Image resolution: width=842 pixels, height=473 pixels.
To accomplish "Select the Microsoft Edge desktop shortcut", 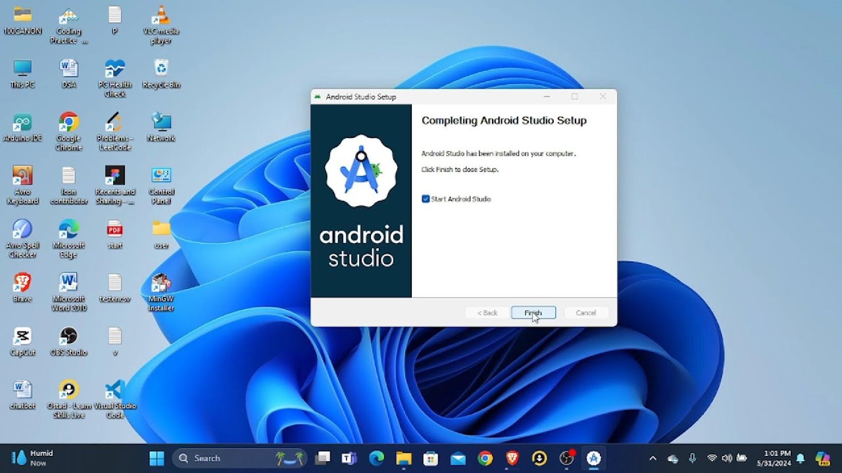I will point(69,240).
